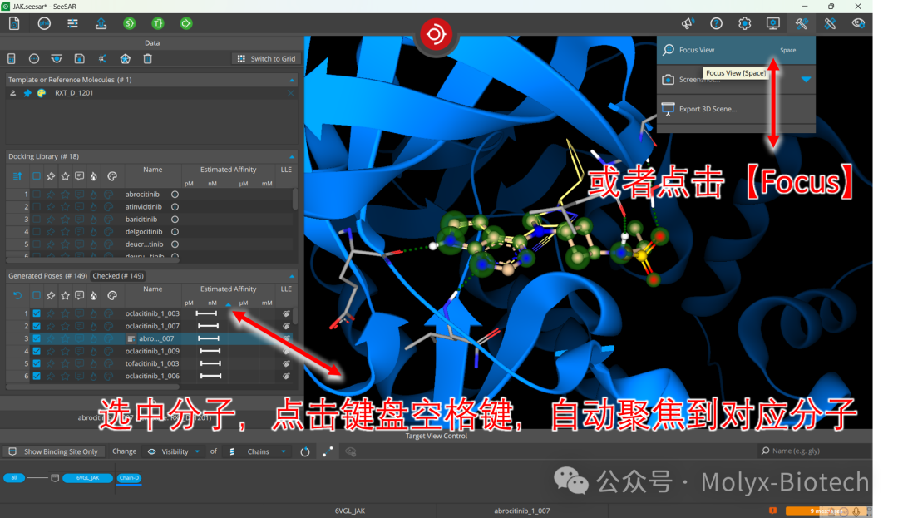Click Estimated Affinity sort arrow in Generated Poses

(x=229, y=304)
